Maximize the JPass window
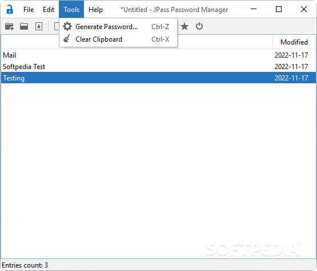This screenshot has width=317, height=271. tap(279, 9)
